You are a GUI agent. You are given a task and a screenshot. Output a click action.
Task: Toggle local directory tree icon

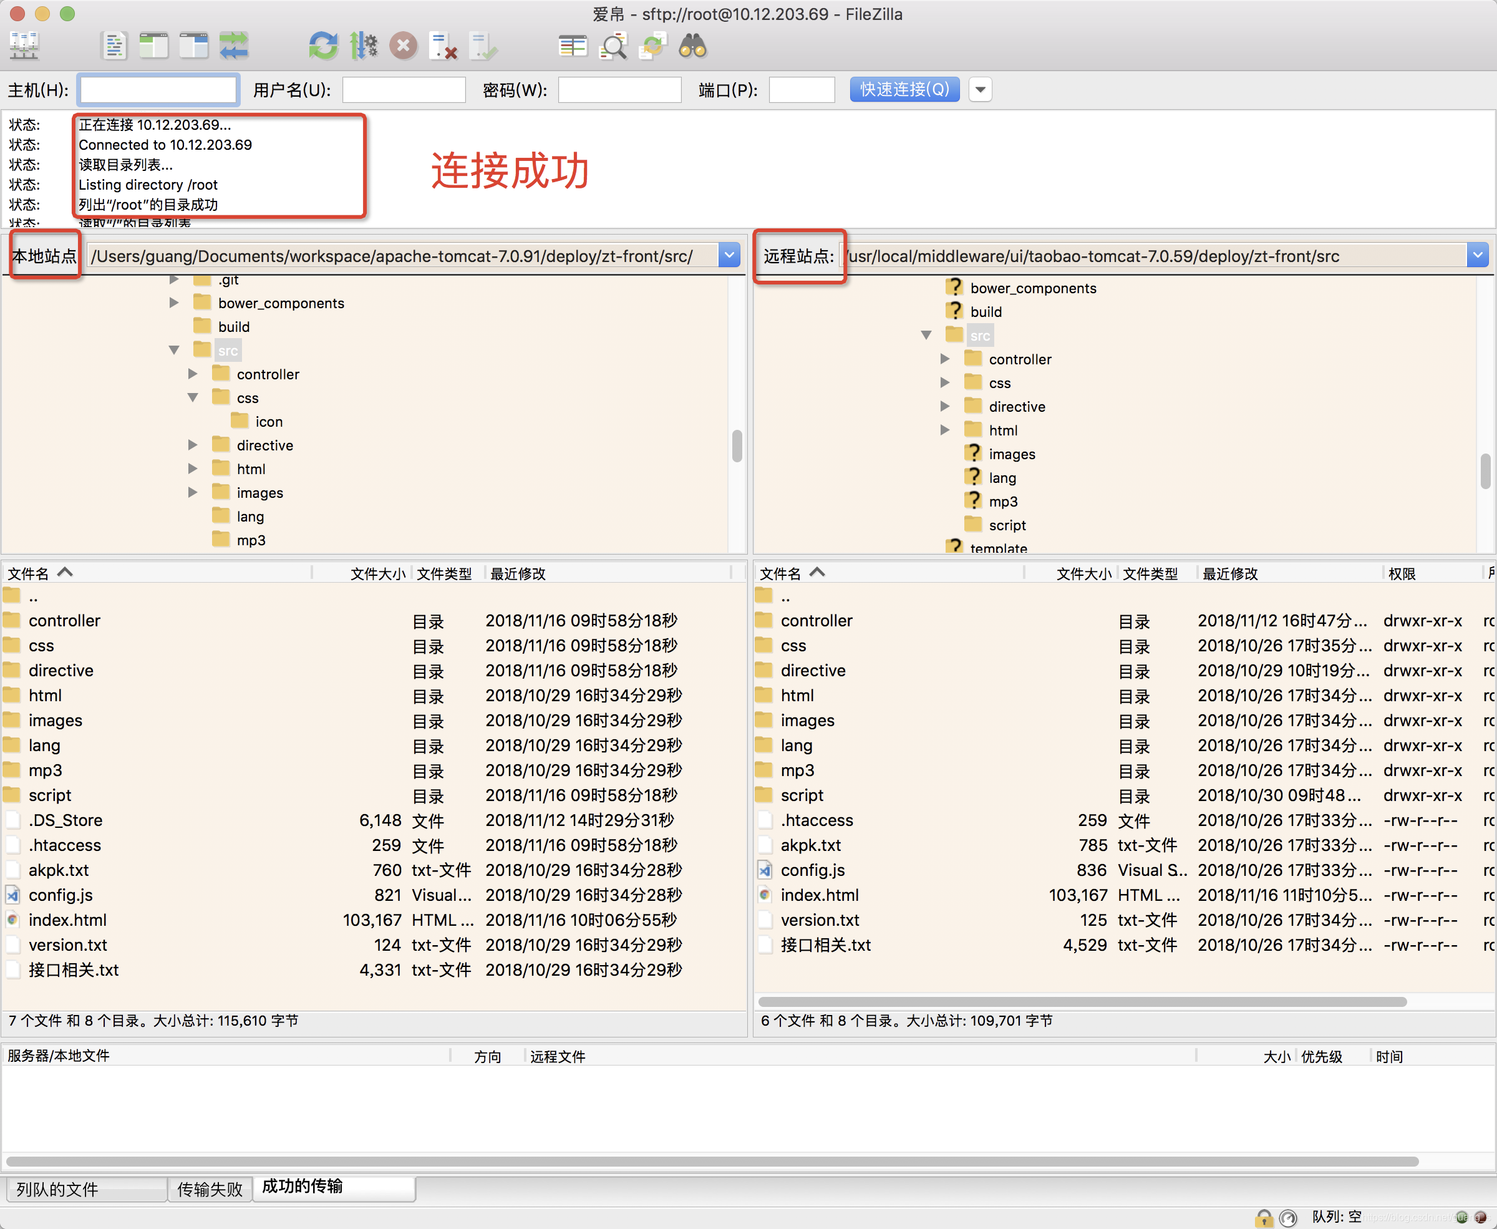153,46
